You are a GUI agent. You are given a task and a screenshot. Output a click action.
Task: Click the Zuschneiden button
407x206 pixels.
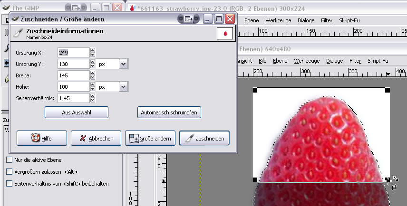tap(204, 139)
